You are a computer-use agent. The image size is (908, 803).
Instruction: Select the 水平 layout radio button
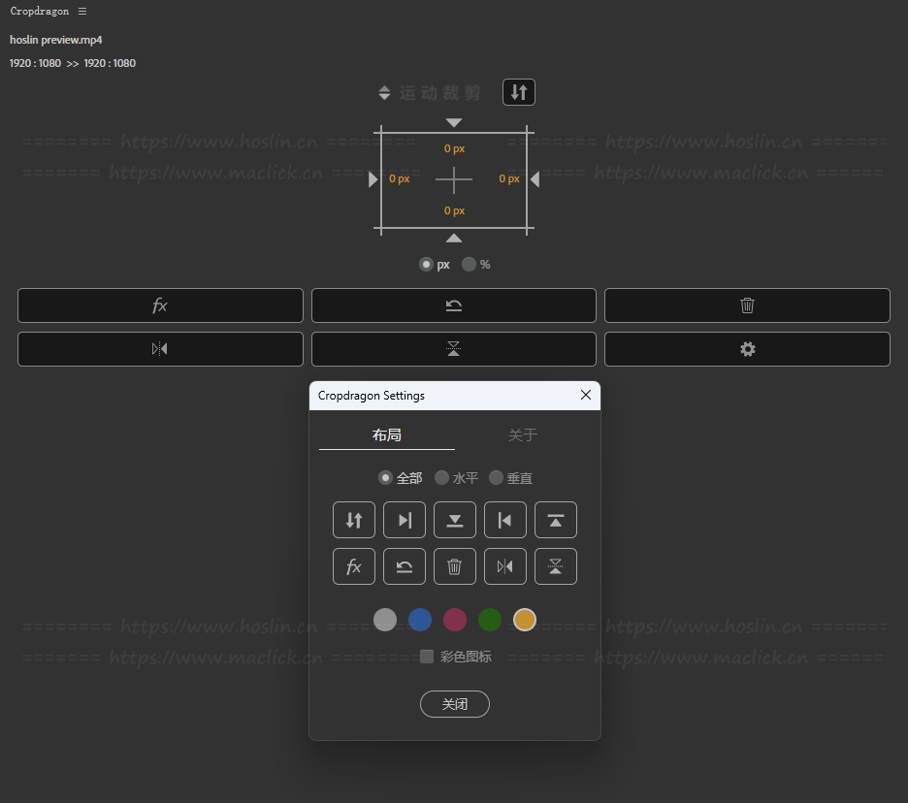tap(441, 478)
